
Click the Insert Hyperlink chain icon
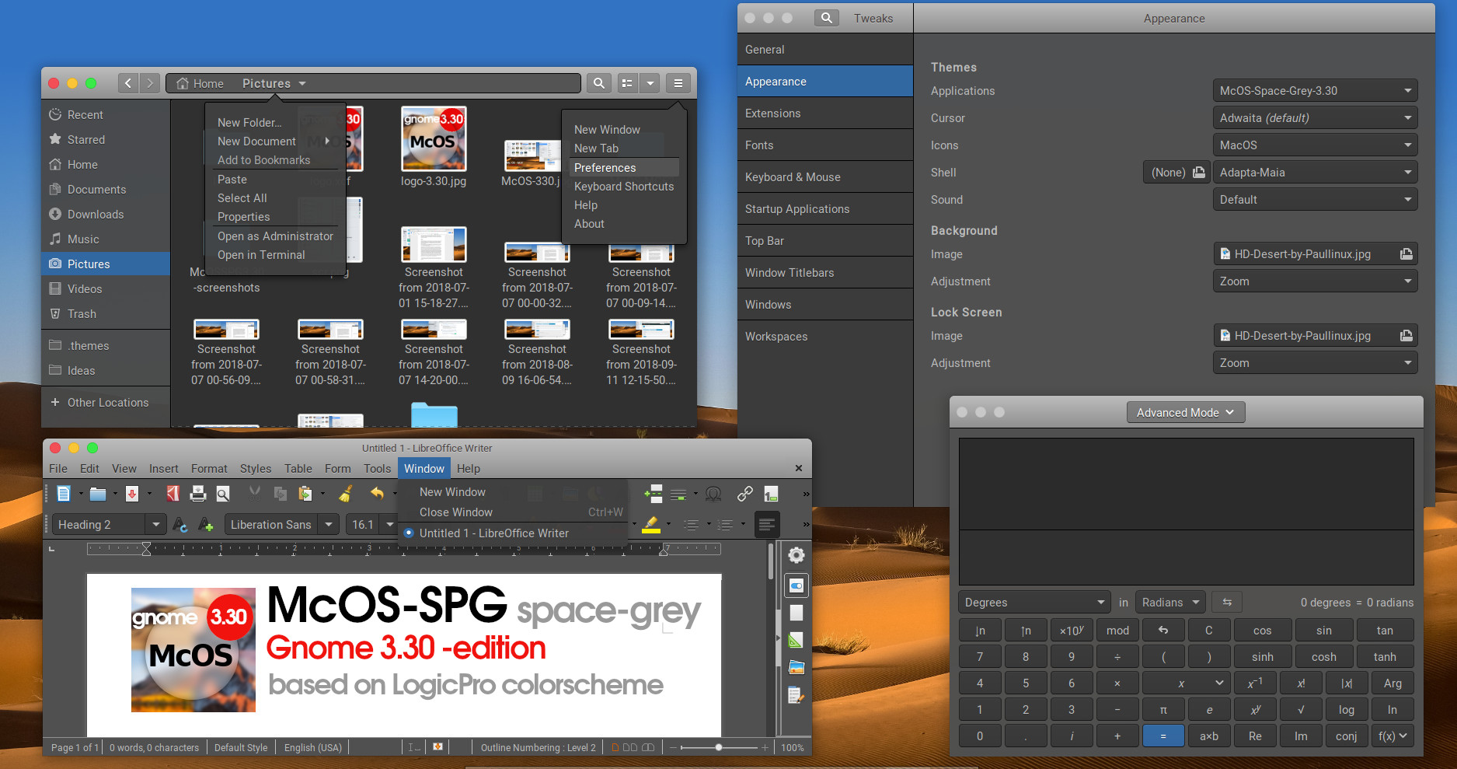click(745, 494)
